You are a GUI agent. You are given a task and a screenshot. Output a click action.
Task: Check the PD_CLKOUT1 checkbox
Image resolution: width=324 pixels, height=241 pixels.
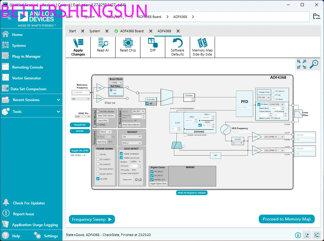click(x=98, y=159)
